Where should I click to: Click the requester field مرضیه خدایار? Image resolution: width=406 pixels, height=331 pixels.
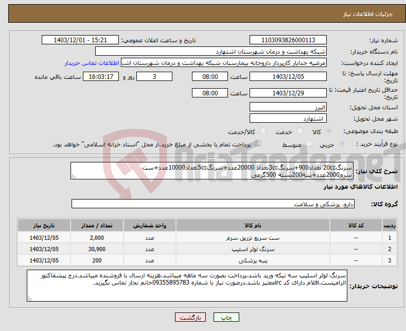coord(224,63)
